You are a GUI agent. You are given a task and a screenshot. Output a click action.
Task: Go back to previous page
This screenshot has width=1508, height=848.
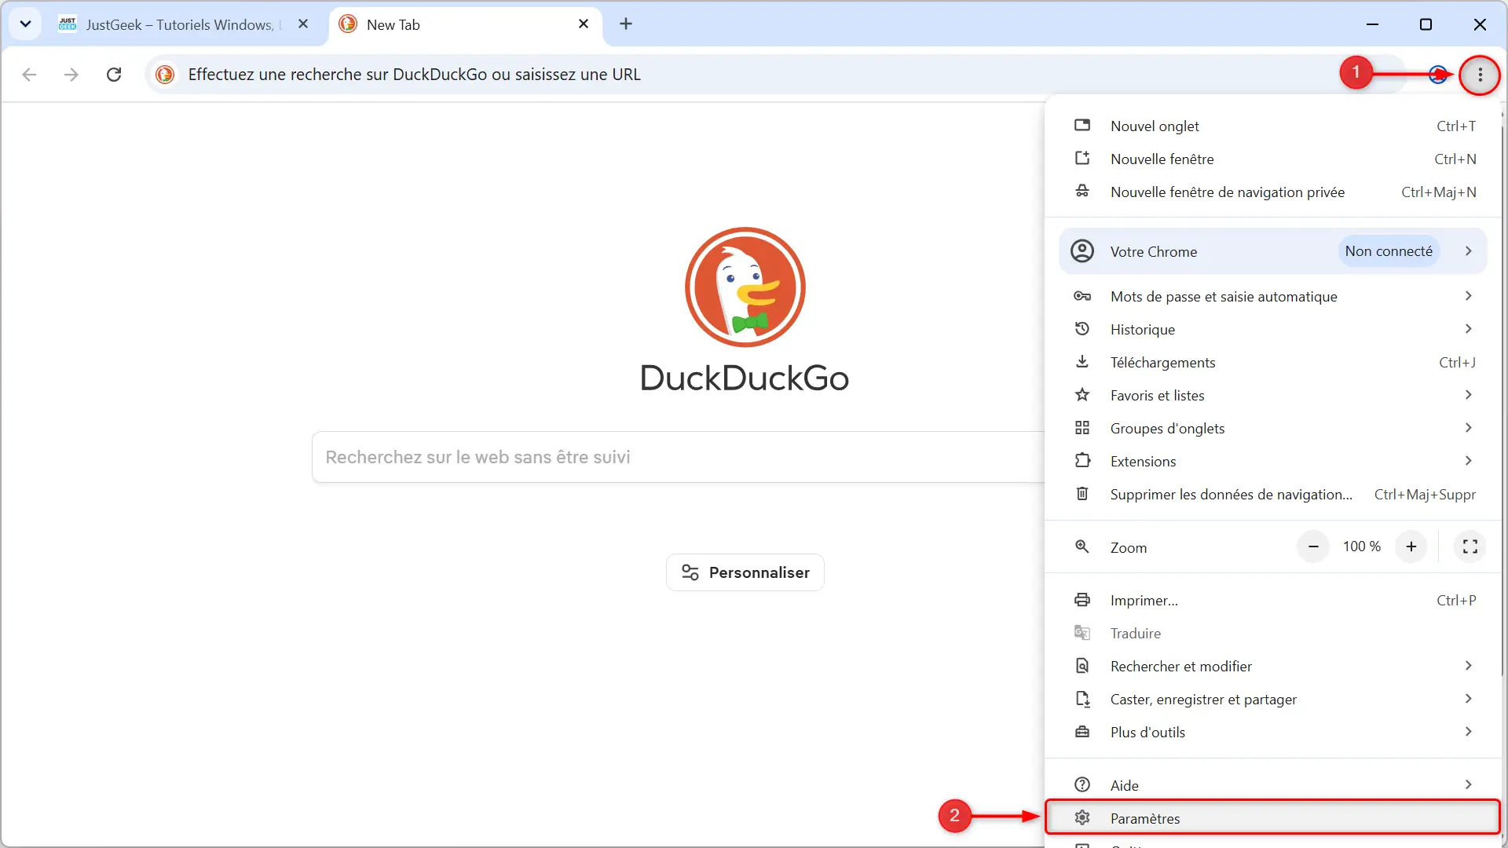point(30,75)
